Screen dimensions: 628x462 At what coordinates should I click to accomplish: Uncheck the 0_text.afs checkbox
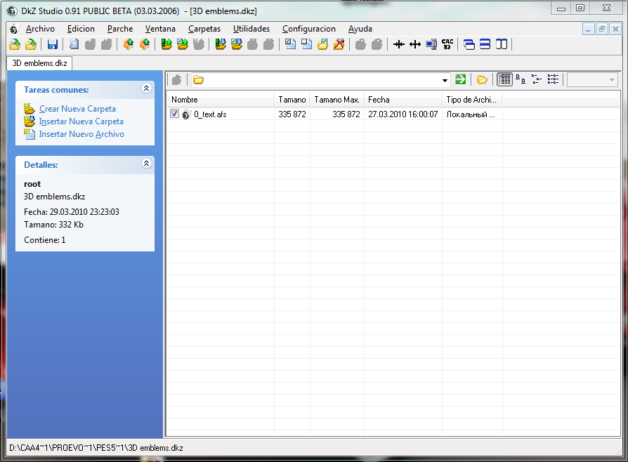[174, 114]
